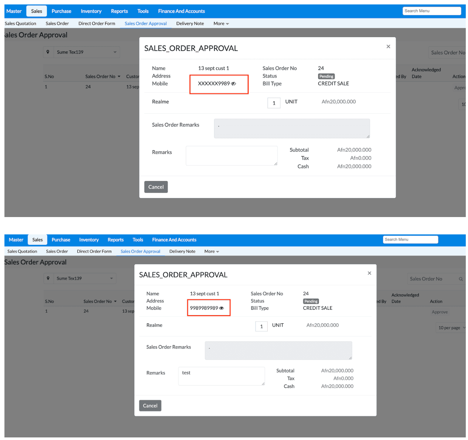This screenshot has height=440, width=468.
Task: Click the crossed-eye icon beside XXXXXX9989
Action: tap(233, 84)
